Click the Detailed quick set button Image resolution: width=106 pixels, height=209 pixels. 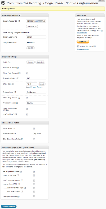pos(40,62)
